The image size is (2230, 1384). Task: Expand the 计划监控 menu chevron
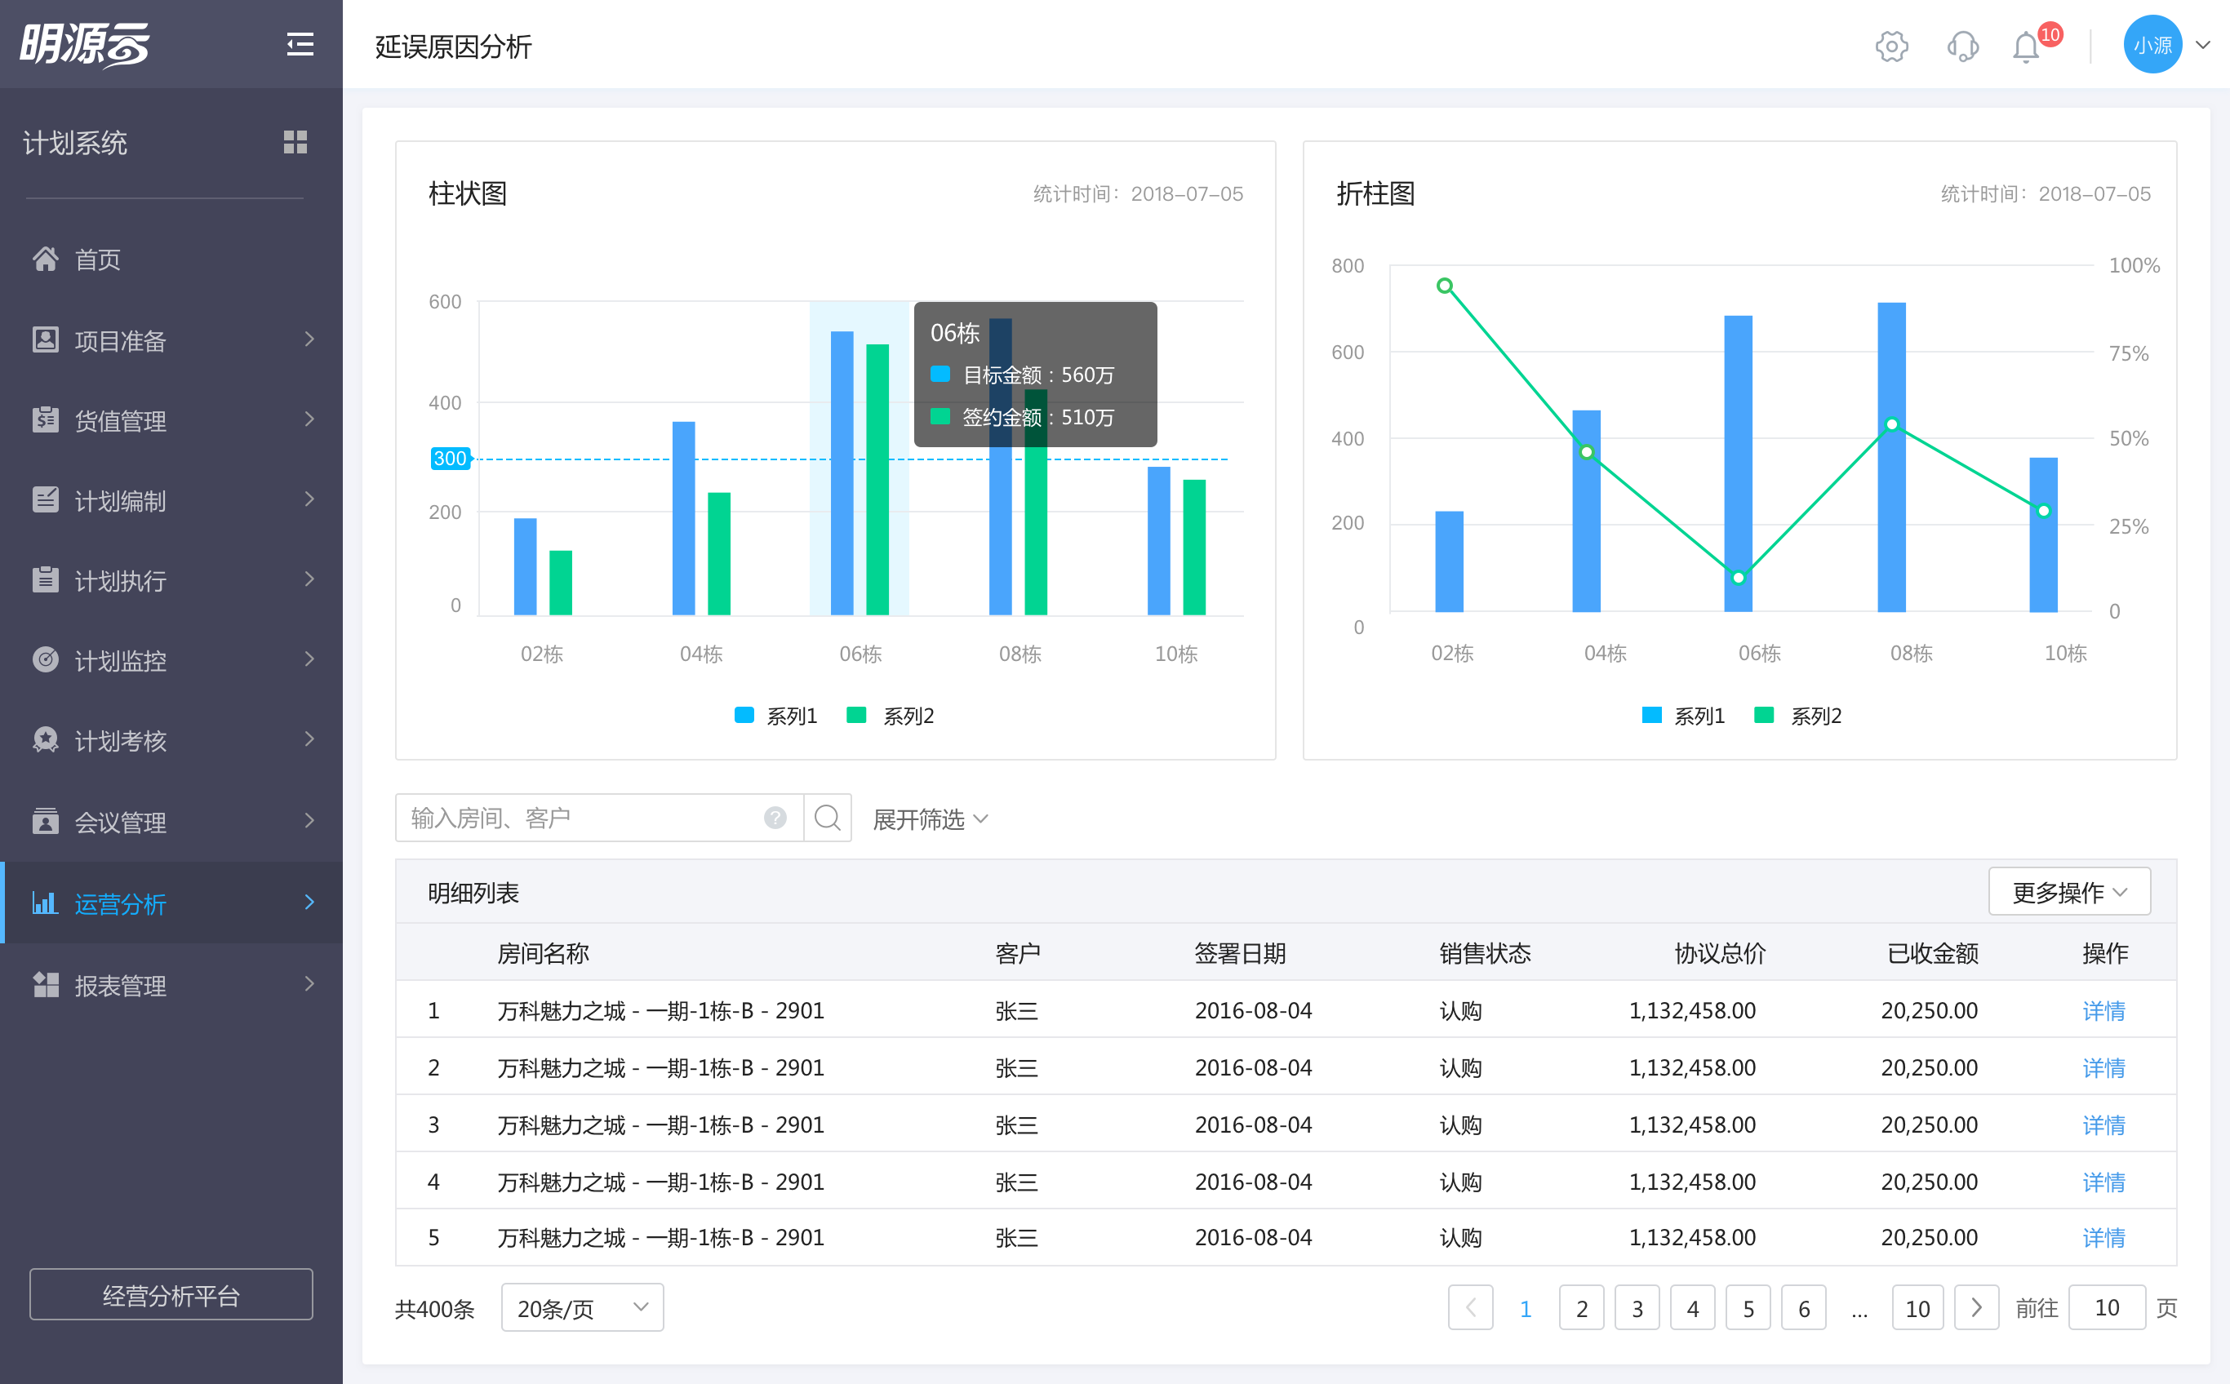click(x=309, y=660)
